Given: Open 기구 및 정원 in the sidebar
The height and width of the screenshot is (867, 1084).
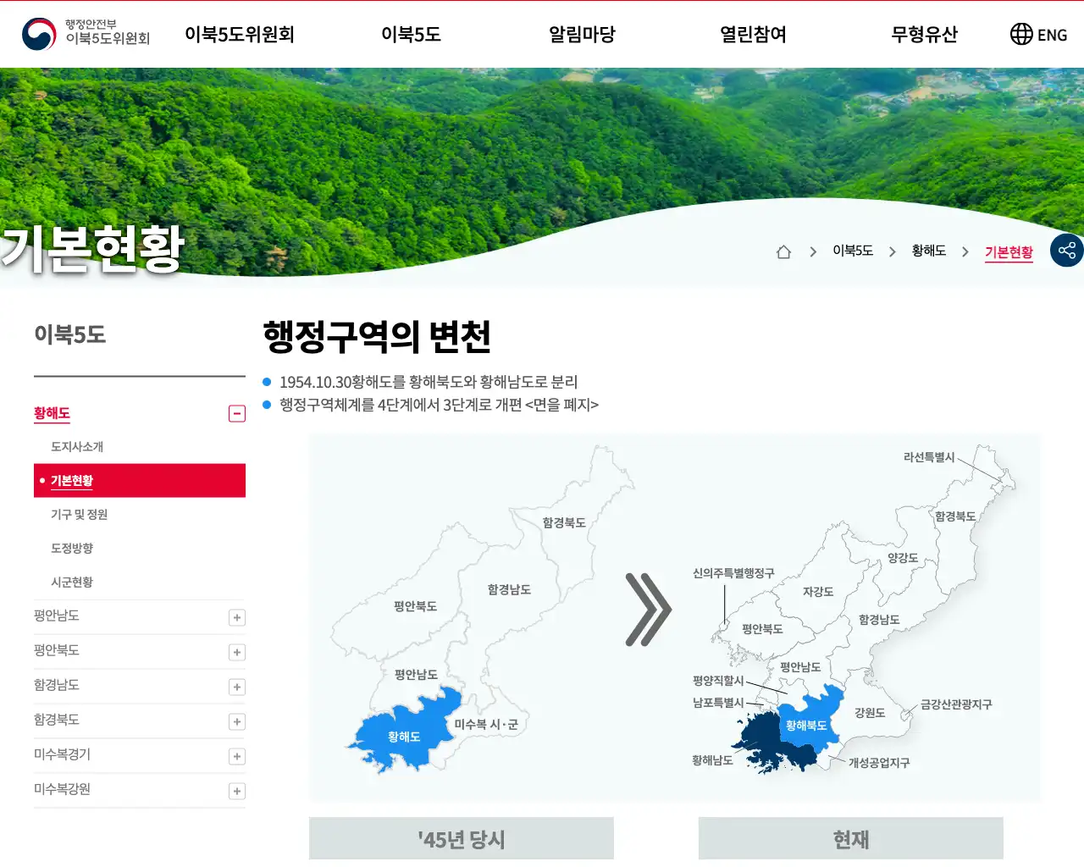Looking at the screenshot, I should pyautogui.click(x=79, y=514).
